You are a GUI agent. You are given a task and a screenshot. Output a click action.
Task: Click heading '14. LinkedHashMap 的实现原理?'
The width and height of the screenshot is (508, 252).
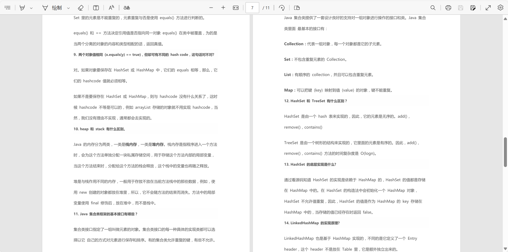pyautogui.click(x=312, y=223)
